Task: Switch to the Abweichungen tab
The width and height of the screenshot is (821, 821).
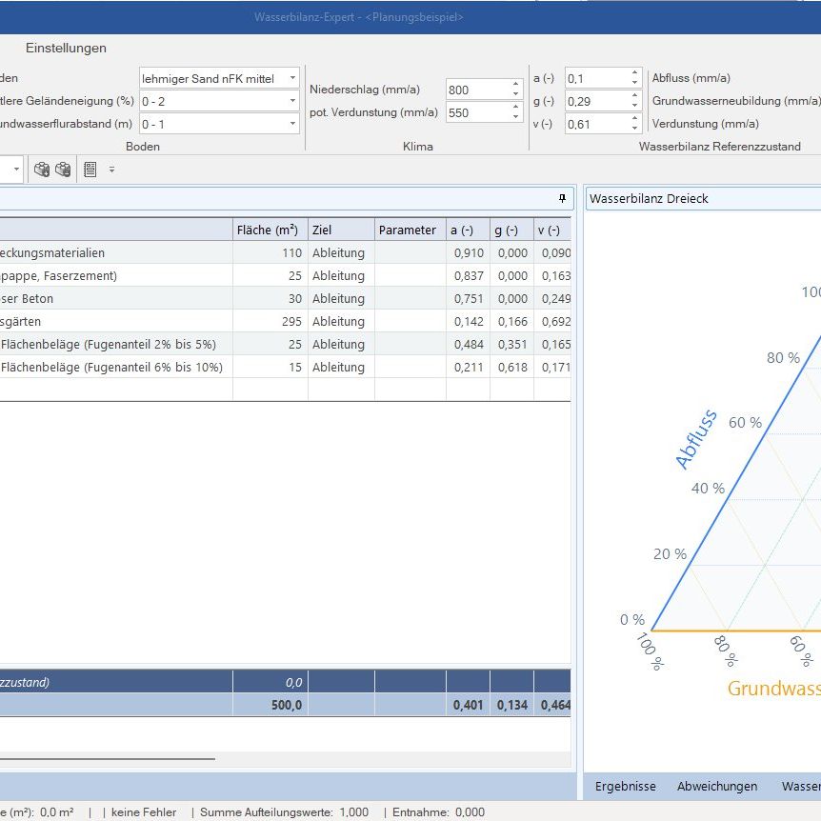Action: pyautogui.click(x=716, y=786)
